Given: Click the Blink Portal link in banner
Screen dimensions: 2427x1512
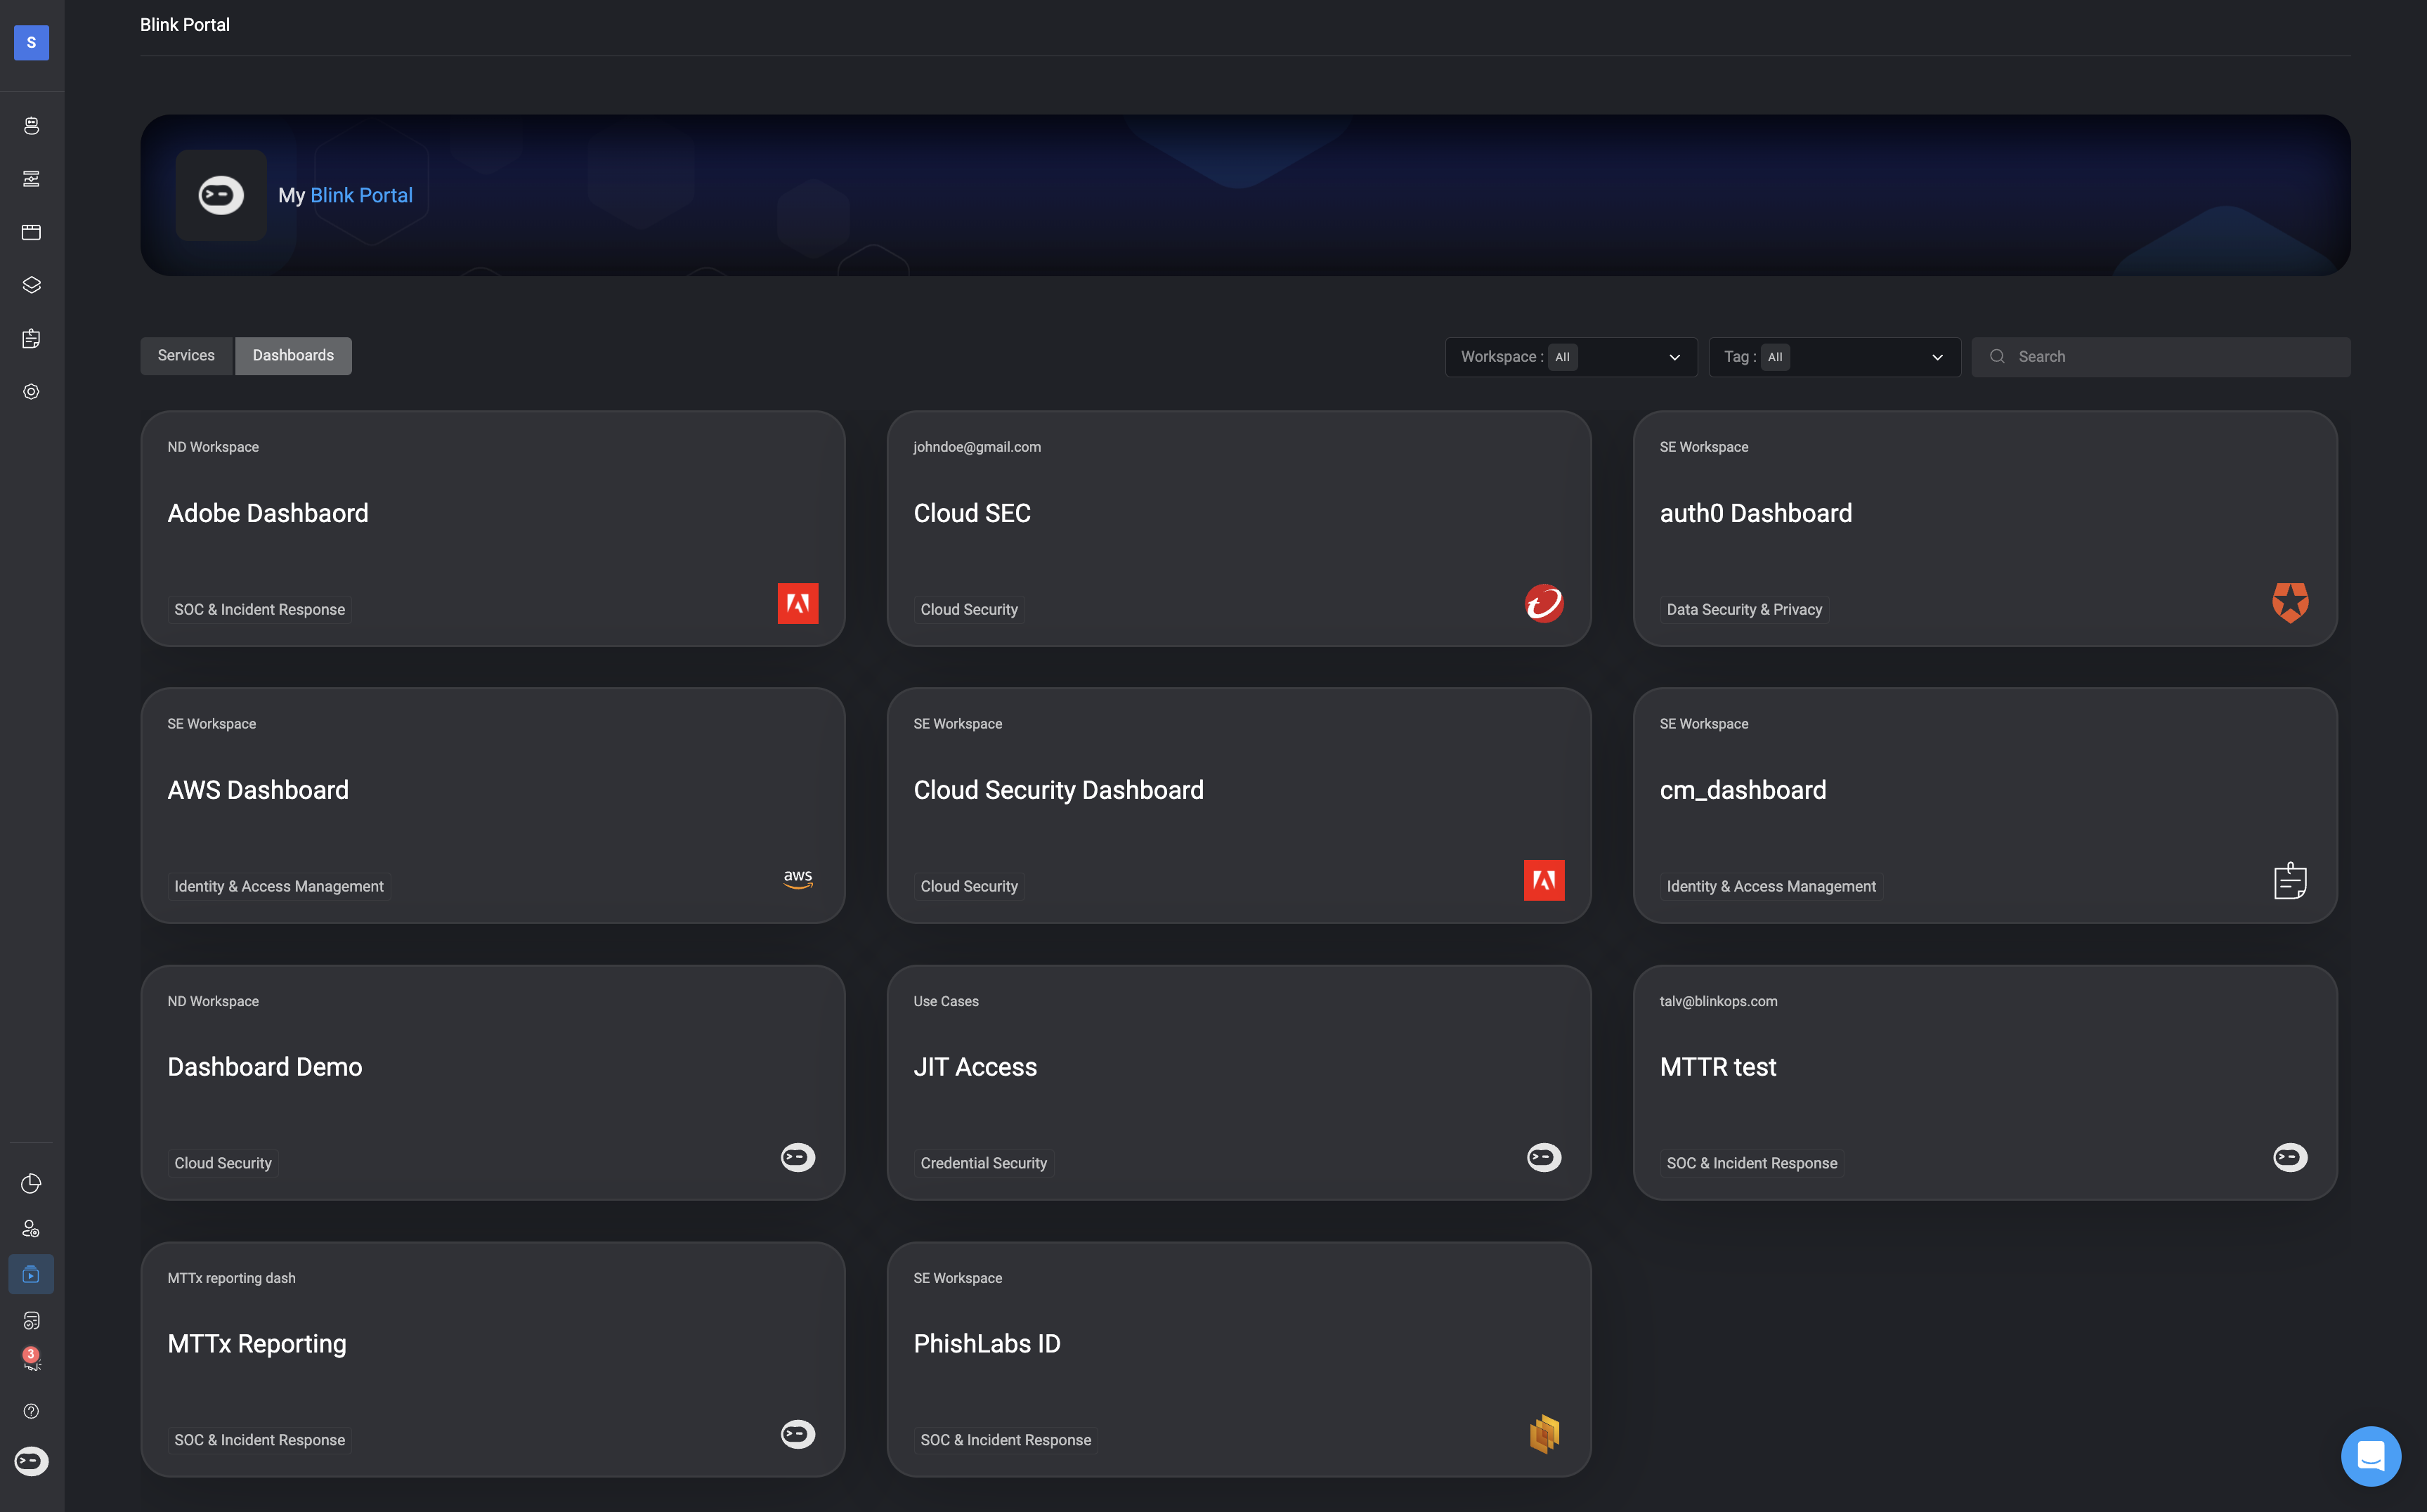Looking at the screenshot, I should (x=361, y=195).
